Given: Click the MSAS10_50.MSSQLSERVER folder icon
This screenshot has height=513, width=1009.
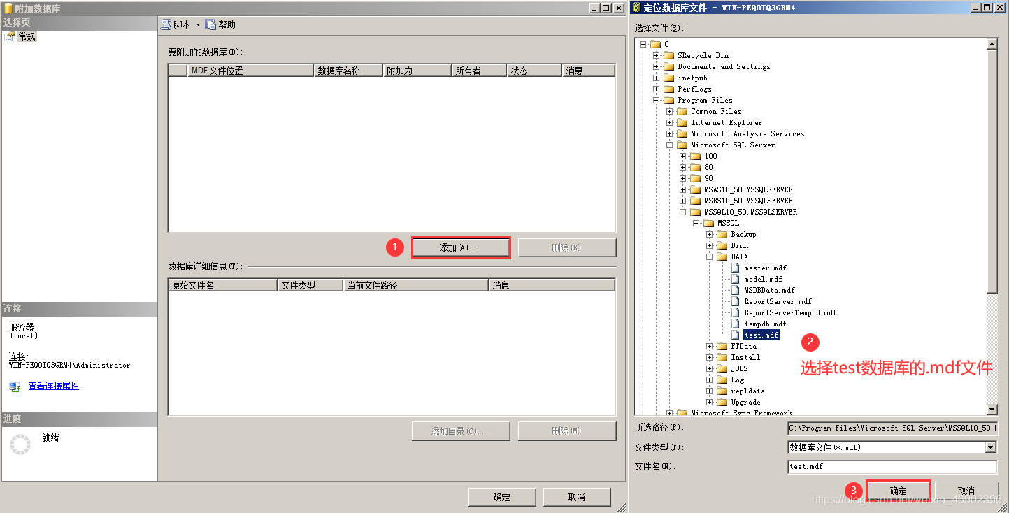Looking at the screenshot, I should [x=695, y=189].
